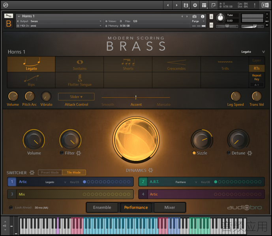The image size is (272, 236).
Task: Click the Leg Speed knob
Action: (236, 96)
